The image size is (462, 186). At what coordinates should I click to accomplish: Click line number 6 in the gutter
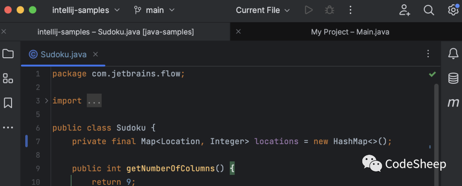click(38, 128)
